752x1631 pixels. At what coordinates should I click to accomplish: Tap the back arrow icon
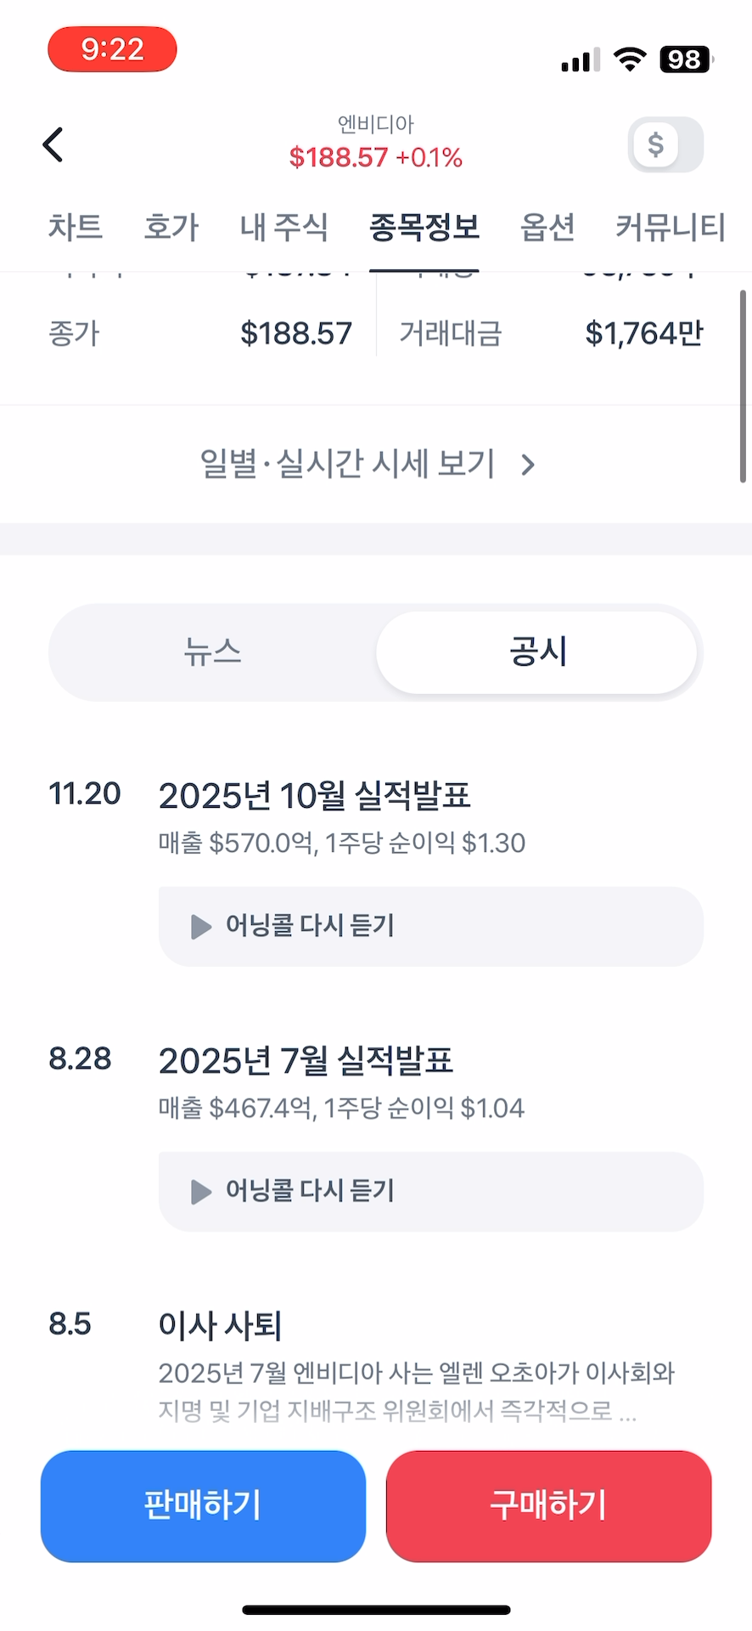[x=53, y=144]
